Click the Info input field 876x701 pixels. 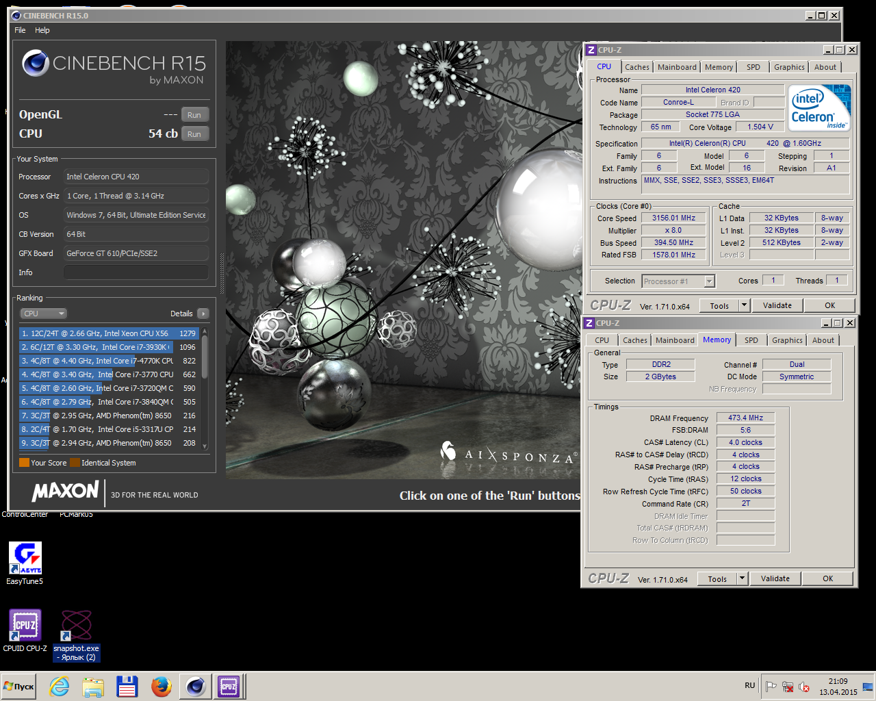[x=136, y=272]
